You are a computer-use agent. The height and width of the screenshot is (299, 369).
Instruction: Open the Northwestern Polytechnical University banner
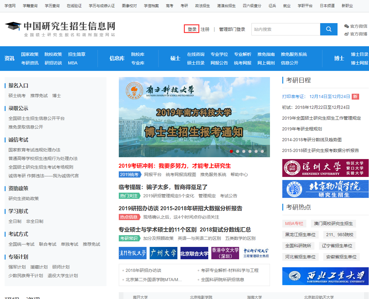point(325,276)
